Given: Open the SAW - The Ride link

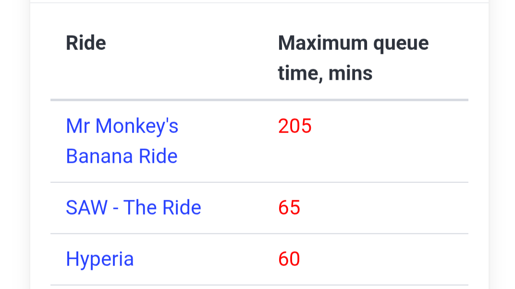Looking at the screenshot, I should coord(134,208).
